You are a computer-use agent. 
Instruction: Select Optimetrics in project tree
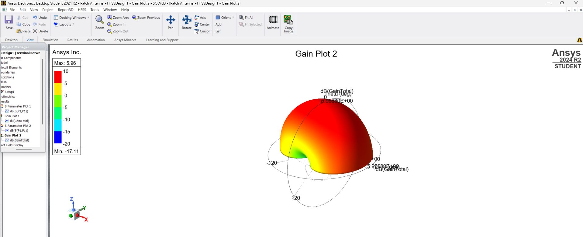point(8,97)
